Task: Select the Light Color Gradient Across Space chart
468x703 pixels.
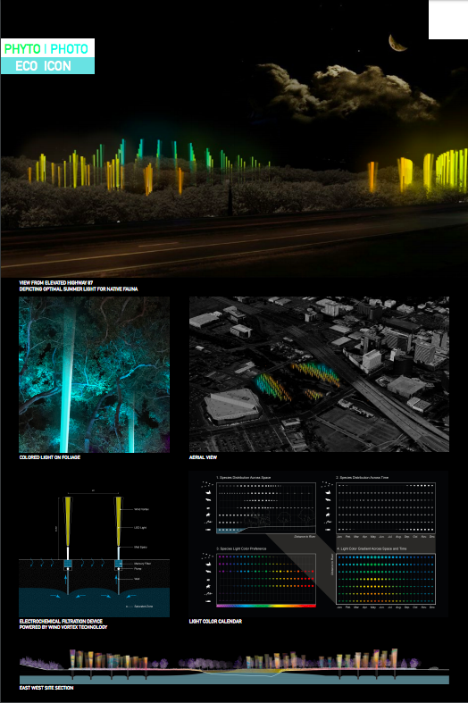Action: pyautogui.click(x=386, y=579)
